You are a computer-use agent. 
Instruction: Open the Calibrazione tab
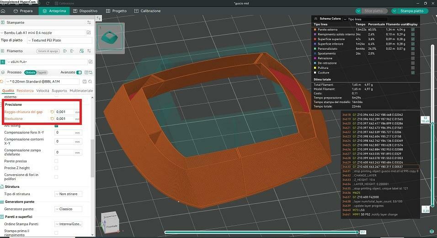(x=148, y=11)
